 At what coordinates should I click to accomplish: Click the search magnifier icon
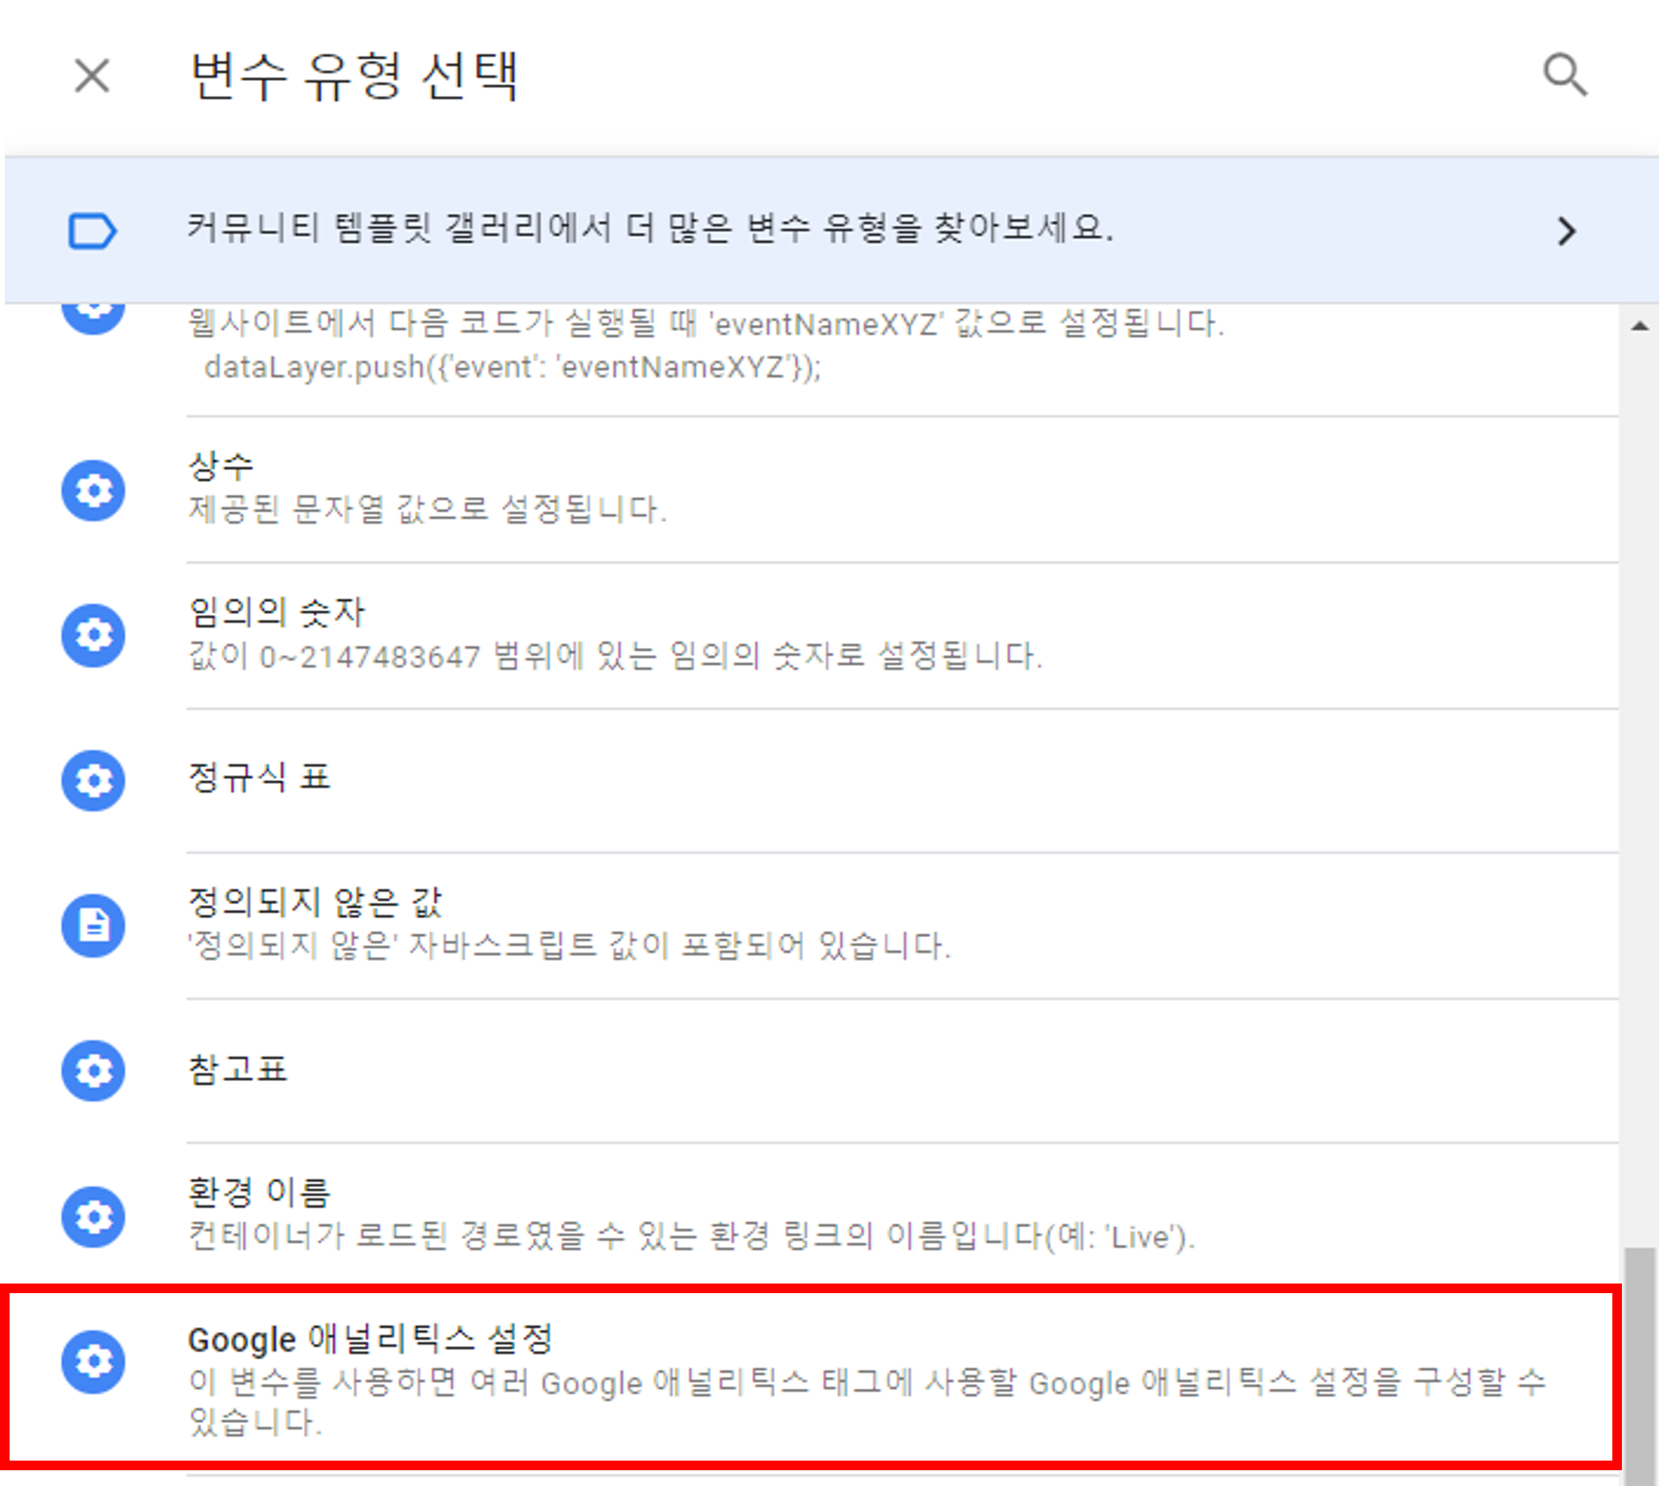pyautogui.click(x=1564, y=76)
